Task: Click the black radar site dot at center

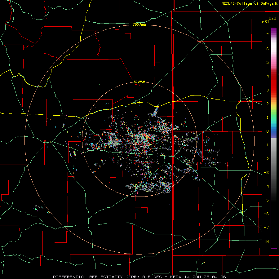Action: coord(140,139)
